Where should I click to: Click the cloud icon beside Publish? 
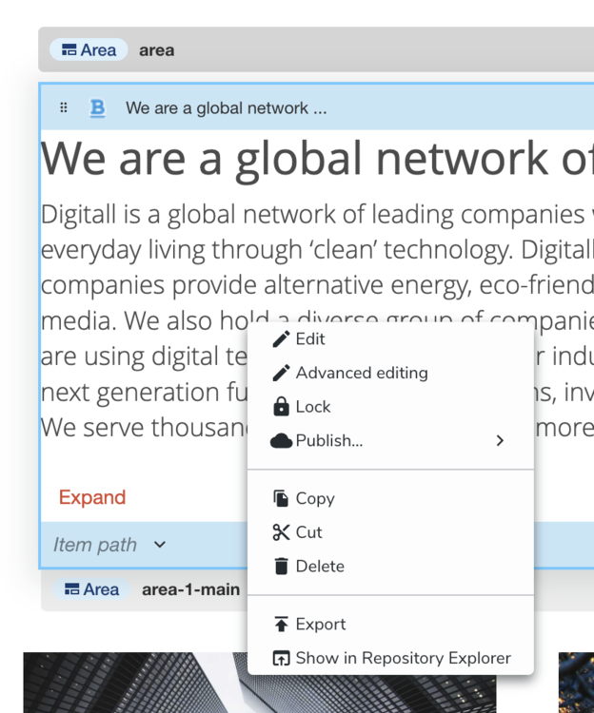pyautogui.click(x=281, y=441)
